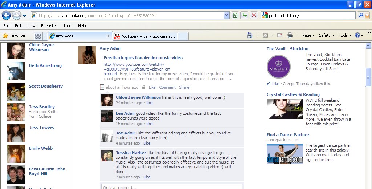Click Amy Adair's profile picture thumbnail
Image resolution: width=372 pixels, height=189 pixels.
click(x=87, y=55)
